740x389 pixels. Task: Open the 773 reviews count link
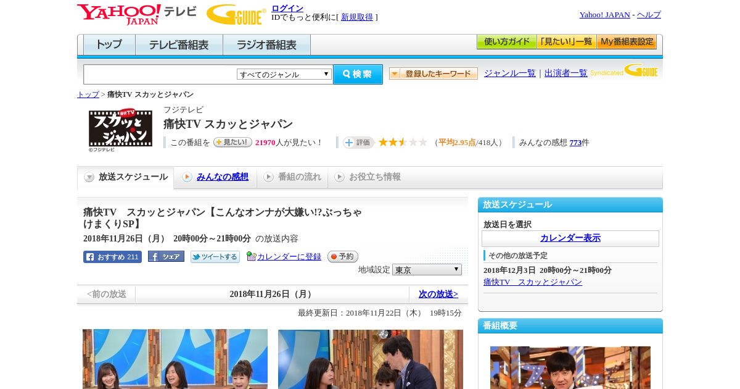click(575, 143)
